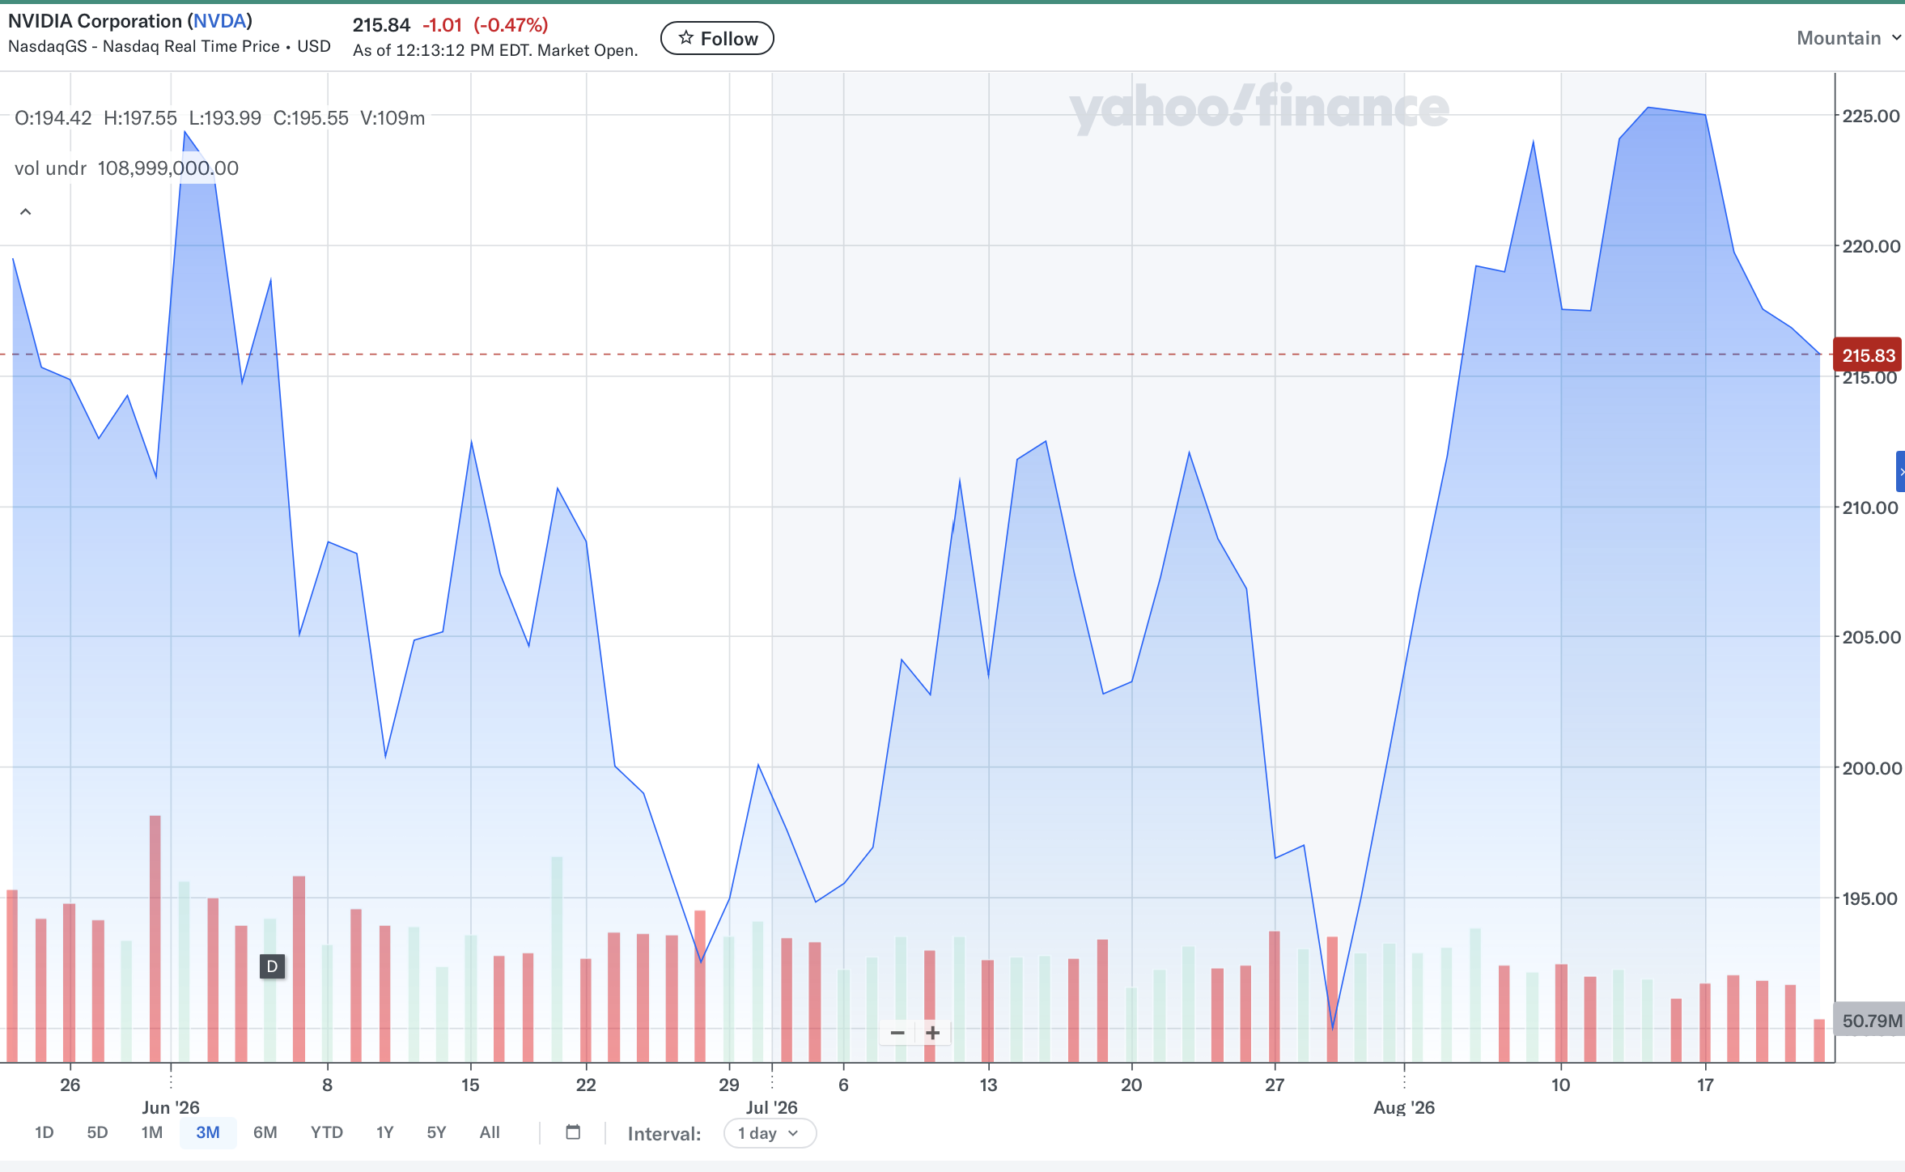The width and height of the screenshot is (1905, 1172).
Task: Click the 'vol undr' indicator label
Action: 50,168
